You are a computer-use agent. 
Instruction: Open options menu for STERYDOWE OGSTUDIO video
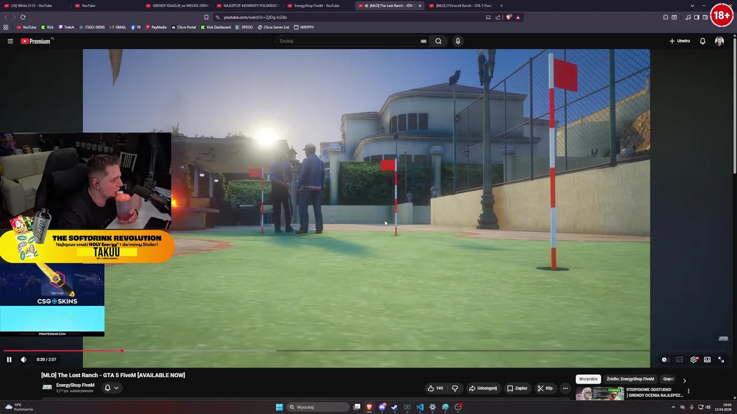pos(688,391)
